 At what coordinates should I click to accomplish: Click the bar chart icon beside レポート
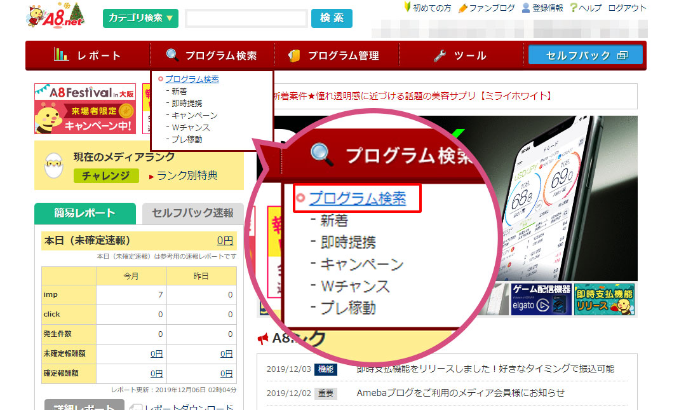coord(61,54)
